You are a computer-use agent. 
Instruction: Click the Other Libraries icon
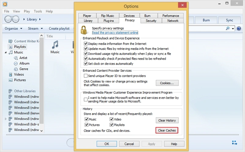click(x=10, y=91)
